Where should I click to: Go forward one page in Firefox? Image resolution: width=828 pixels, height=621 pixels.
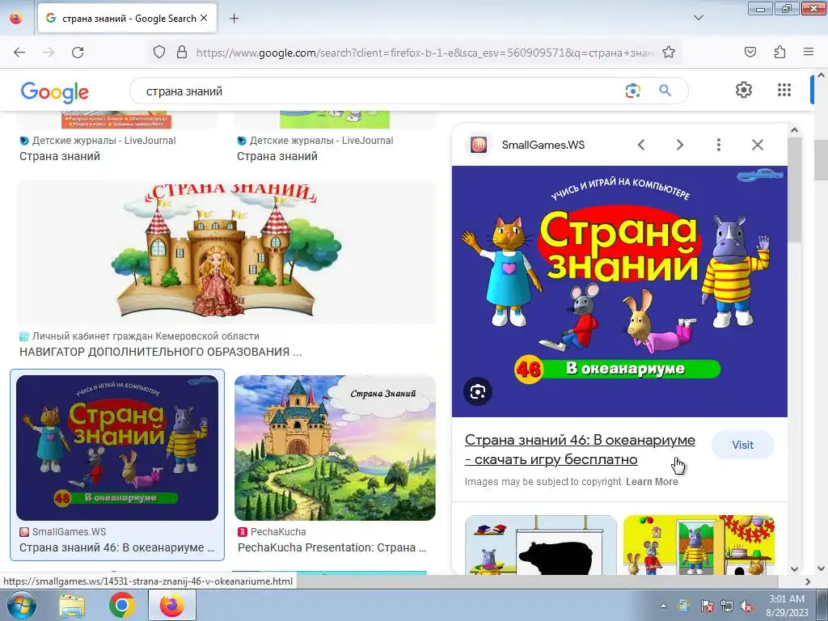(x=49, y=53)
